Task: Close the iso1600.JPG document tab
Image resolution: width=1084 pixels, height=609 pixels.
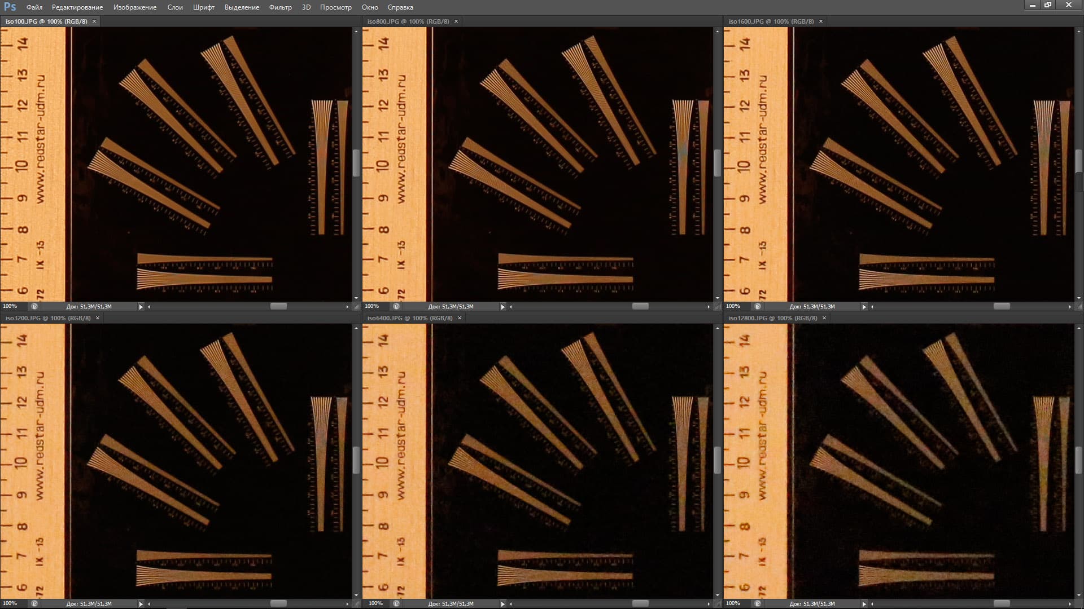Action: (x=821, y=21)
